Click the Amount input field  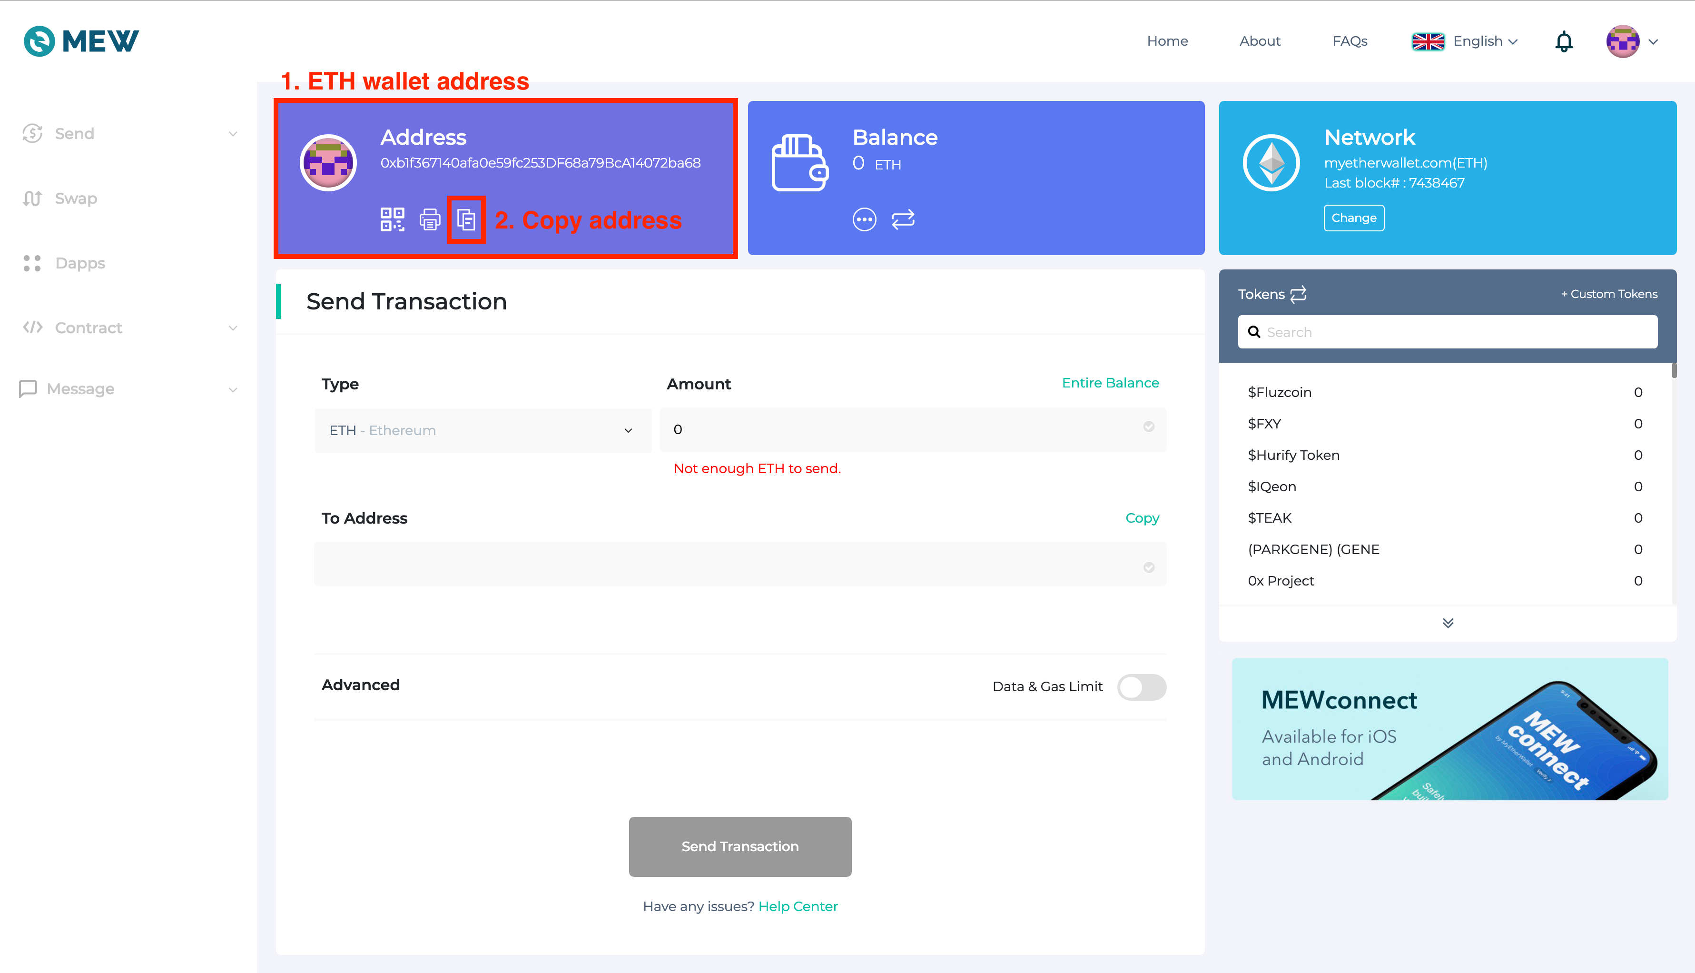pyautogui.click(x=913, y=429)
